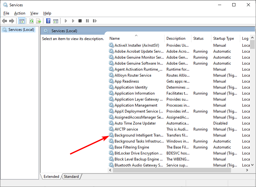This screenshot has height=187, width=256.
Task: Open Help via the question mark icon
Action: [x=48, y=21]
